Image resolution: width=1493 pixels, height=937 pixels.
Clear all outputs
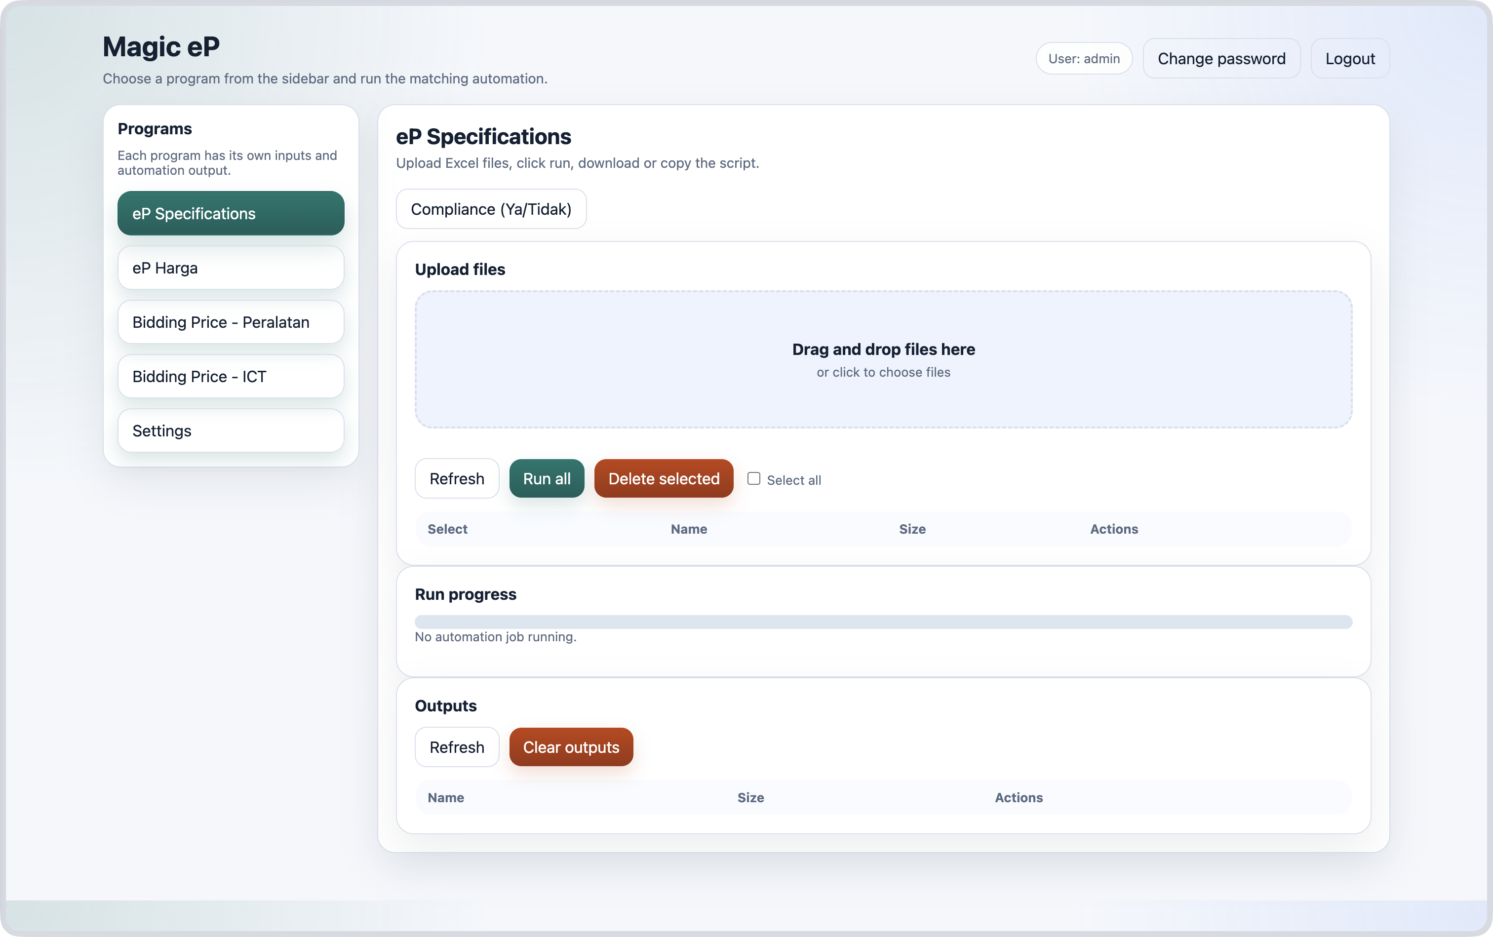click(x=571, y=747)
